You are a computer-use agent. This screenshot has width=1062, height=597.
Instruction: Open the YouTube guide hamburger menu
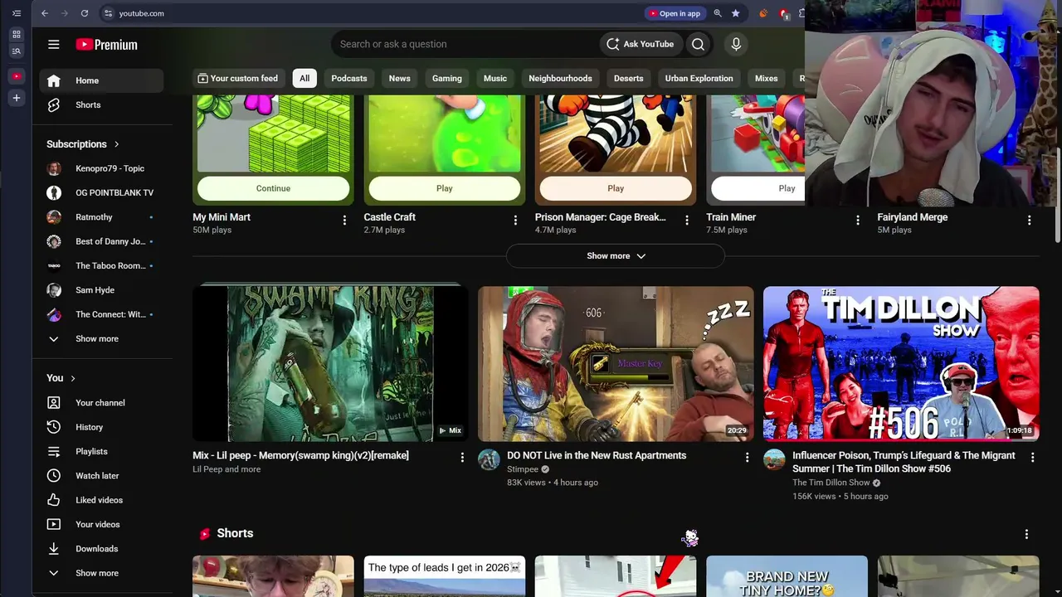tap(54, 45)
